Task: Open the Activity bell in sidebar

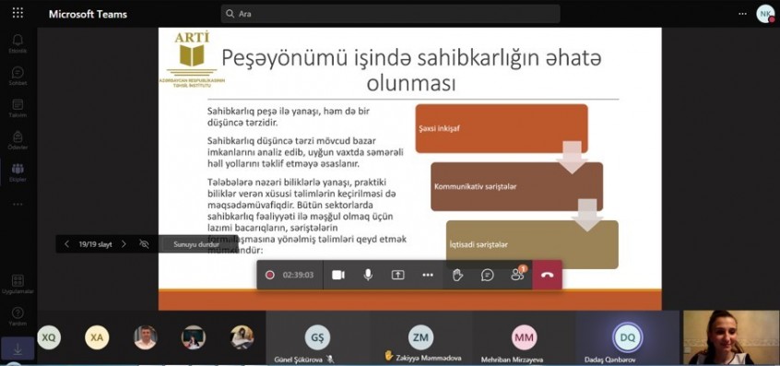Action: 18,42
